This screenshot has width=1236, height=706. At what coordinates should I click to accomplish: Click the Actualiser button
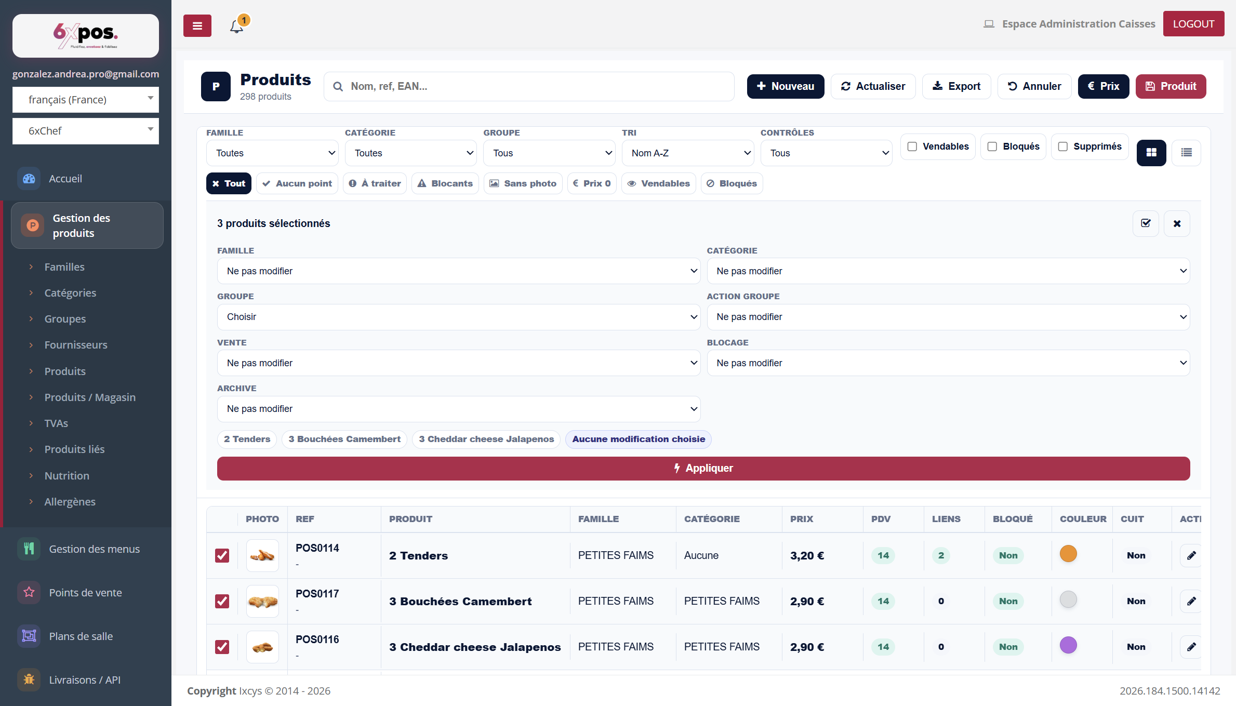click(x=873, y=86)
